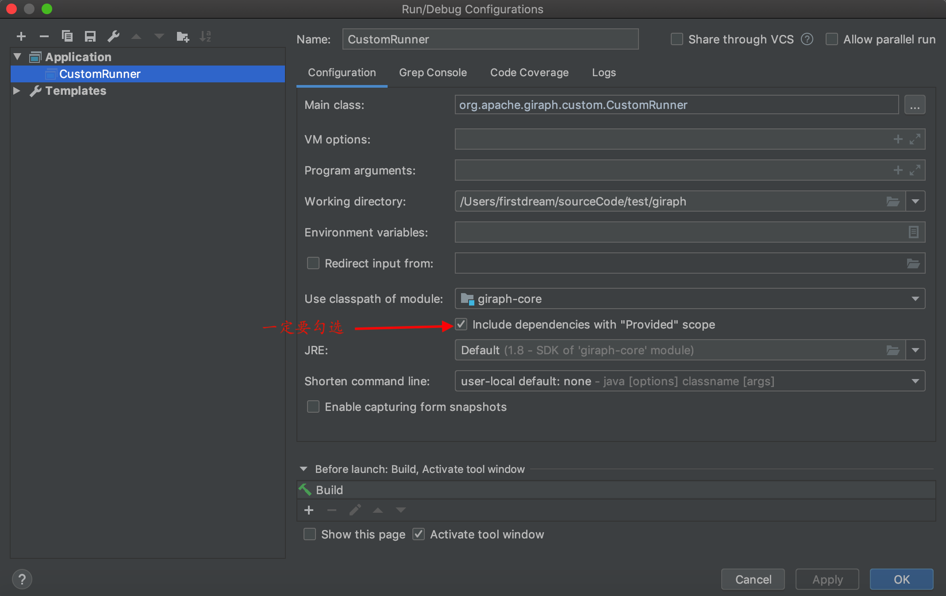Save the configuration with the floppy disk icon
The width and height of the screenshot is (946, 596).
point(90,36)
